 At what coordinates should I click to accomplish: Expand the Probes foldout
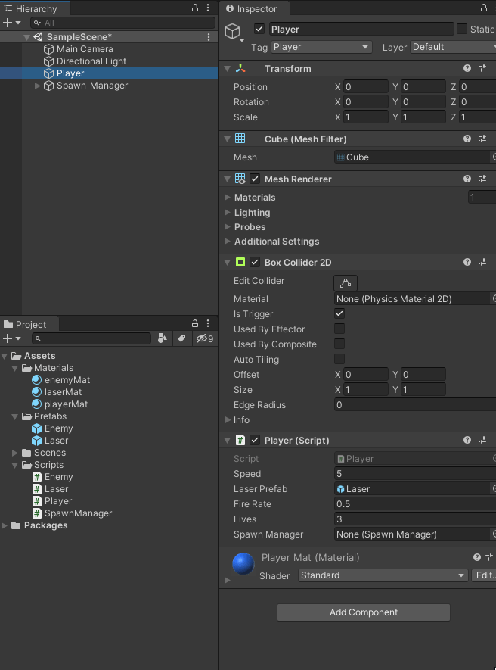(x=228, y=227)
